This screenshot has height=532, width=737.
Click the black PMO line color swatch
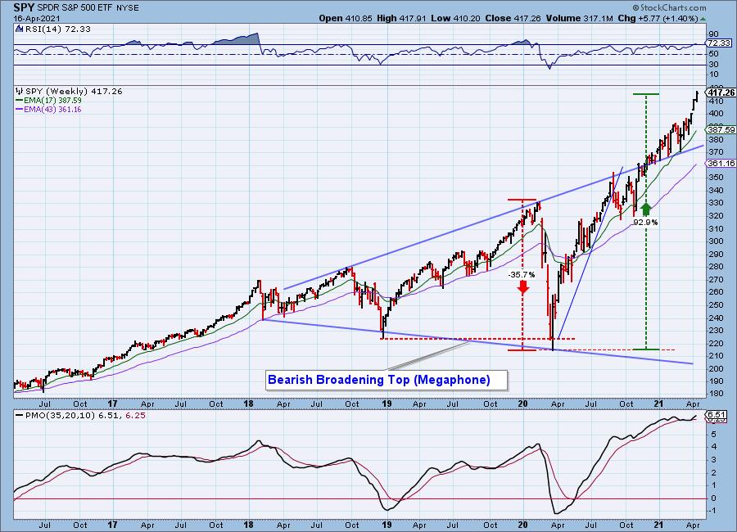pos(20,416)
